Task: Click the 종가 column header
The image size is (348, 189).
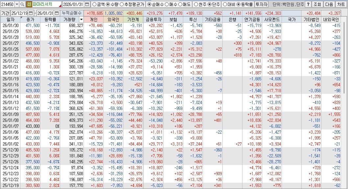Action: [x=30, y=19]
